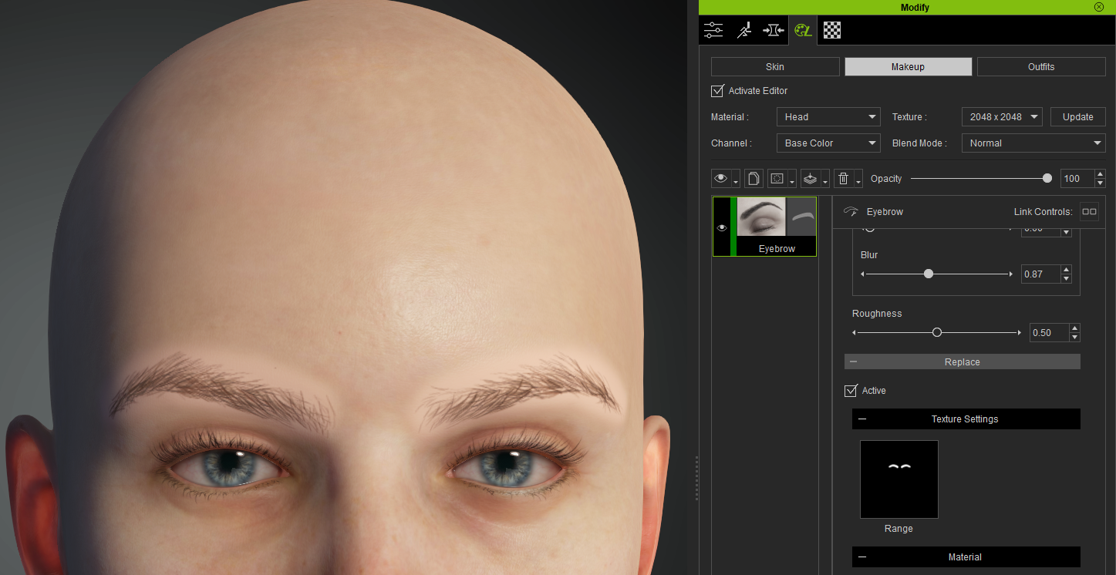Click the Roughness slider left arrow
Viewport: 1116px width, 575px height.
(x=855, y=332)
